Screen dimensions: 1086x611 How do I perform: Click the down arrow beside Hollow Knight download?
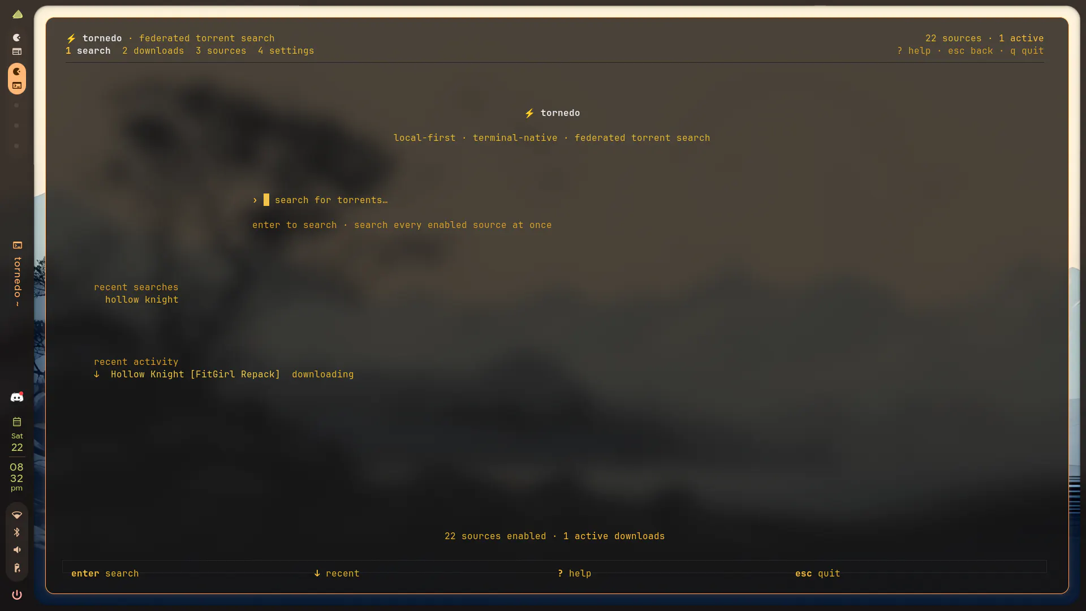pyautogui.click(x=97, y=375)
